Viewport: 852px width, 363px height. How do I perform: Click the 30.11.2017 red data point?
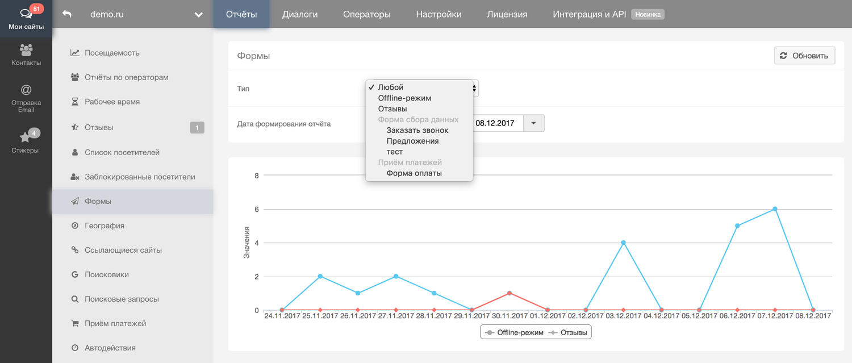509,293
